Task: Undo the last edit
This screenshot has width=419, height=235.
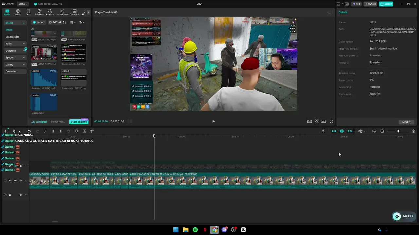Action: (29, 131)
